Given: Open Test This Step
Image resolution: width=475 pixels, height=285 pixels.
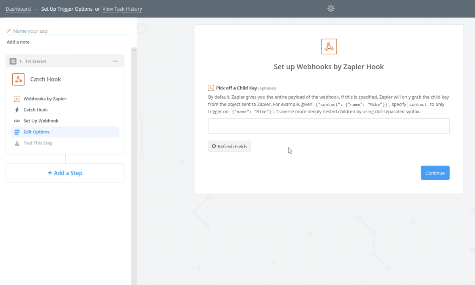Looking at the screenshot, I should (65, 143).
